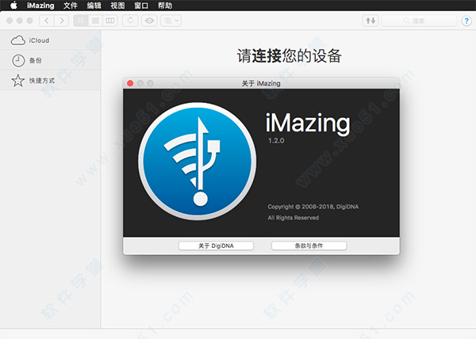Go back with the left arrow

[47, 21]
